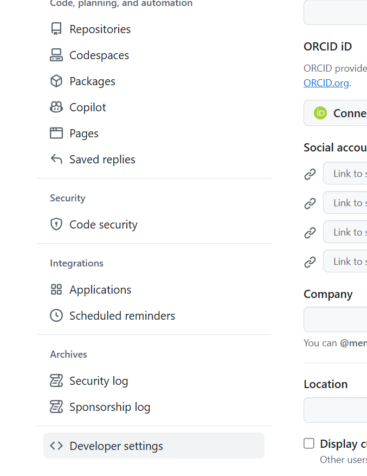Click the Codespaces icon in sidebar
This screenshot has width=367, height=476.
click(56, 55)
